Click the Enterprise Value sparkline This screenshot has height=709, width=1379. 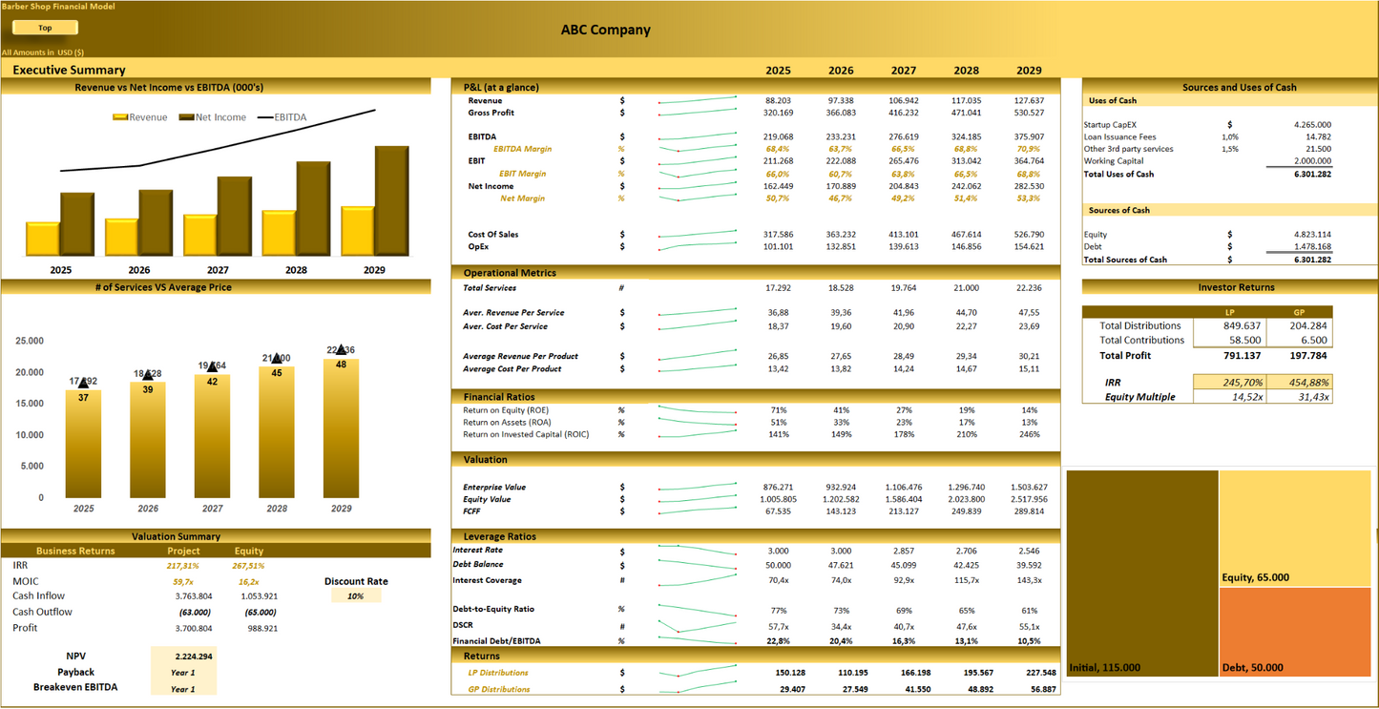(698, 487)
